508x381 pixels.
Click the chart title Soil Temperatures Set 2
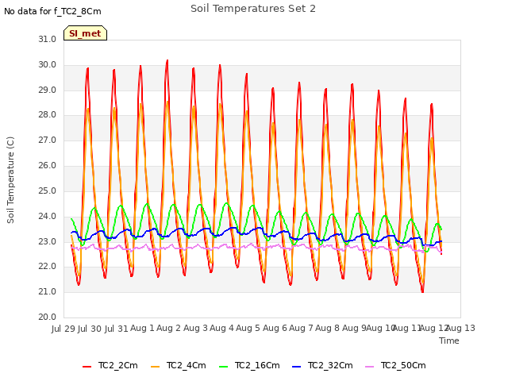(x=253, y=9)
